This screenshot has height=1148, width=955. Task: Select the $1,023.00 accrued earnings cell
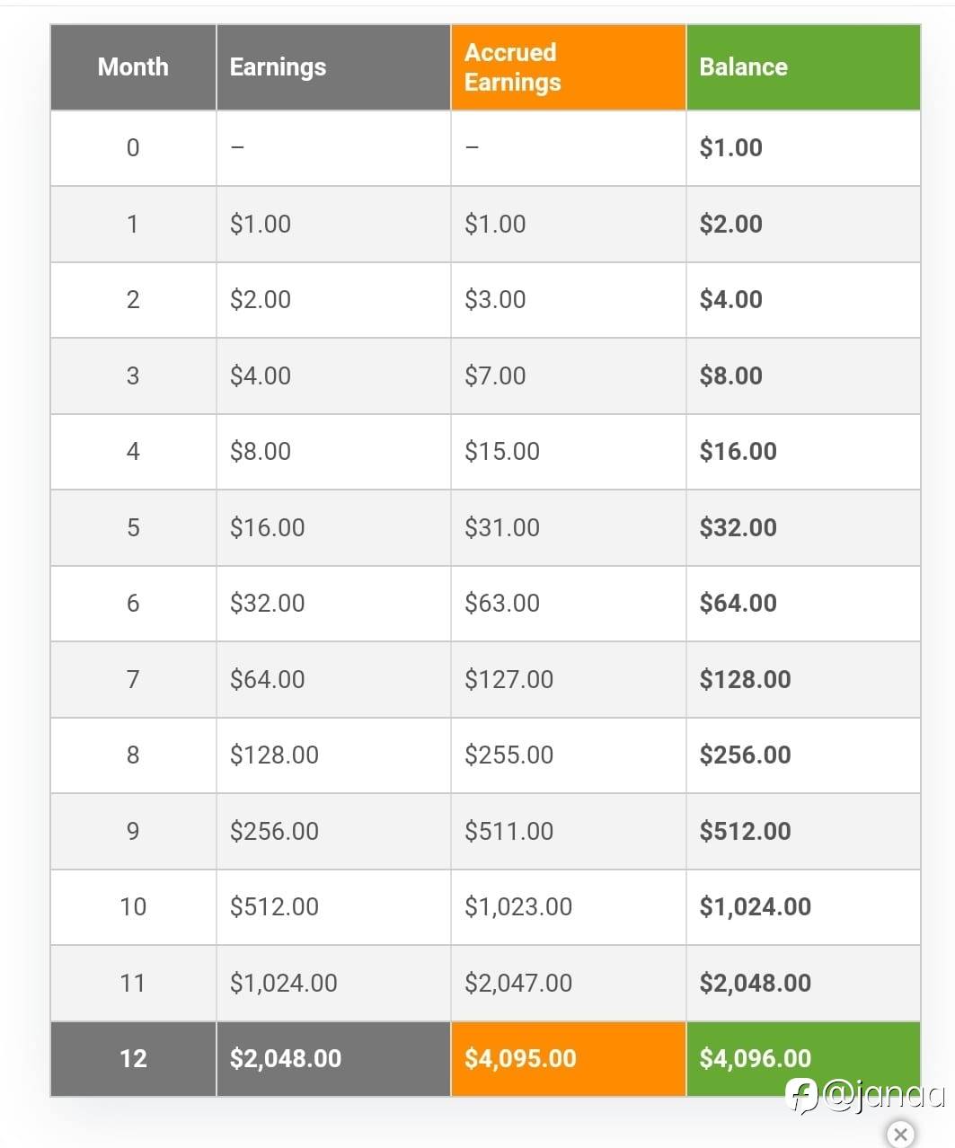click(x=518, y=906)
